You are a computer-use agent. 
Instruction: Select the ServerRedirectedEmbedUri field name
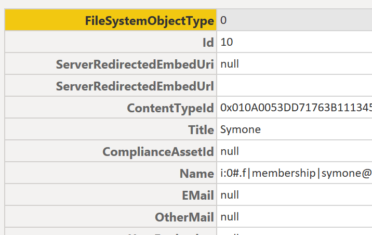[135, 64]
